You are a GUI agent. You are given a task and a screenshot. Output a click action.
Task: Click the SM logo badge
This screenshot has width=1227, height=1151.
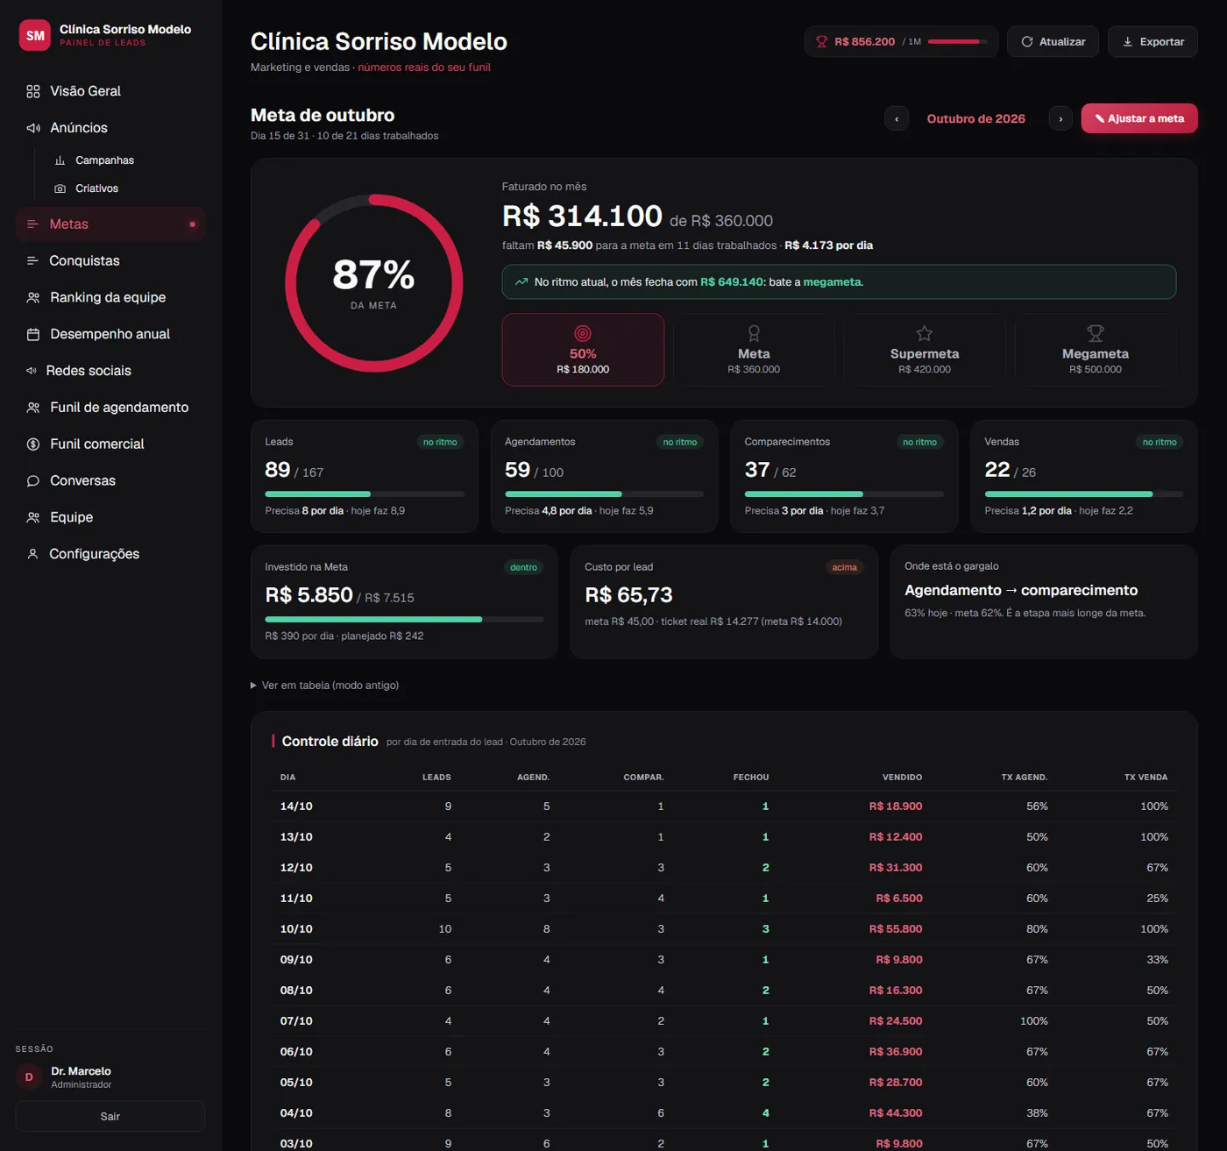[x=35, y=36]
